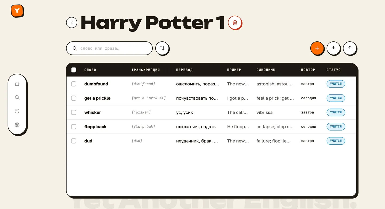The width and height of the screenshot is (385, 209).
Task: Click the orange Y app logo
Action: (x=17, y=11)
